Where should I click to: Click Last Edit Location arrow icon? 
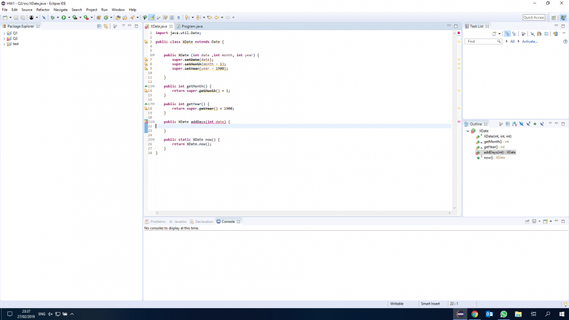click(x=210, y=18)
